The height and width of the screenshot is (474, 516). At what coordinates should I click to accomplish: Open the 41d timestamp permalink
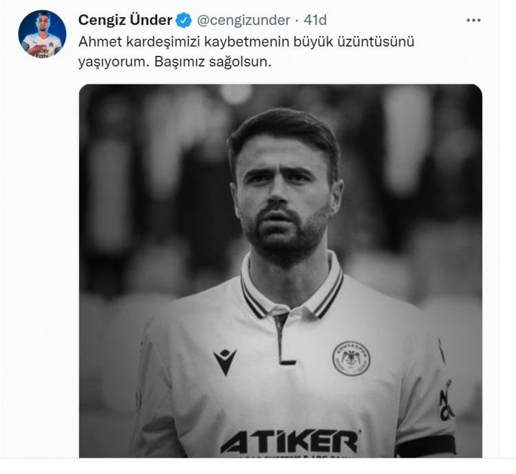pos(315,20)
